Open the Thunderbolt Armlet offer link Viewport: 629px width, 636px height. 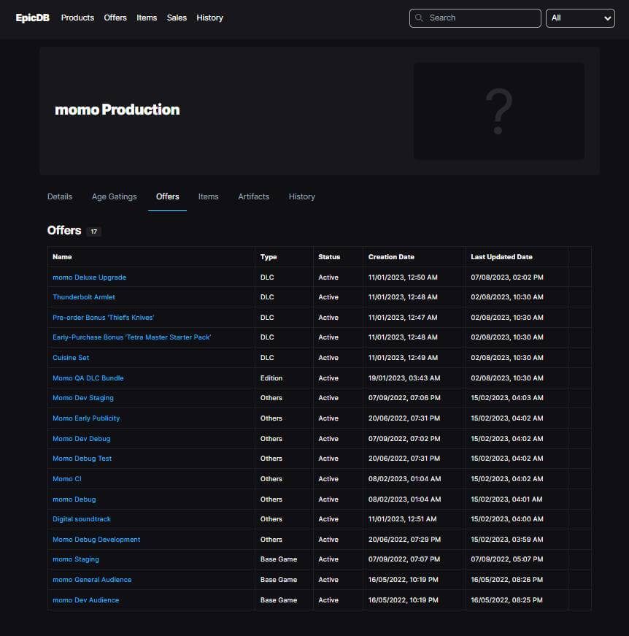coord(84,297)
